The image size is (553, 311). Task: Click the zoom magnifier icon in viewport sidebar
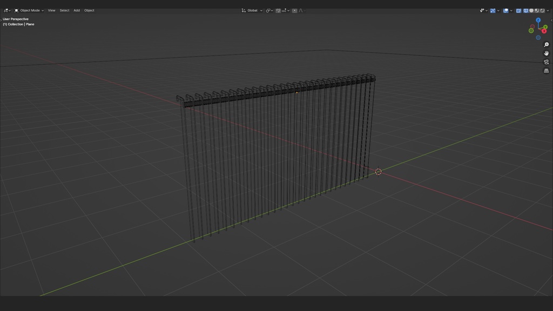[546, 44]
